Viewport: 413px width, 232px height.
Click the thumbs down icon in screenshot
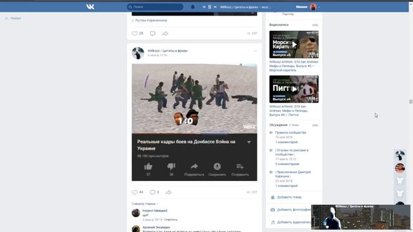(x=171, y=166)
